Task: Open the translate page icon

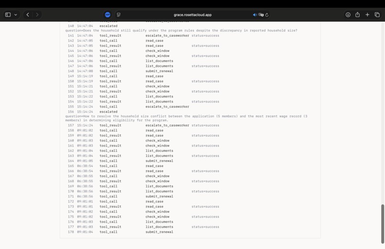Action: 261,15
